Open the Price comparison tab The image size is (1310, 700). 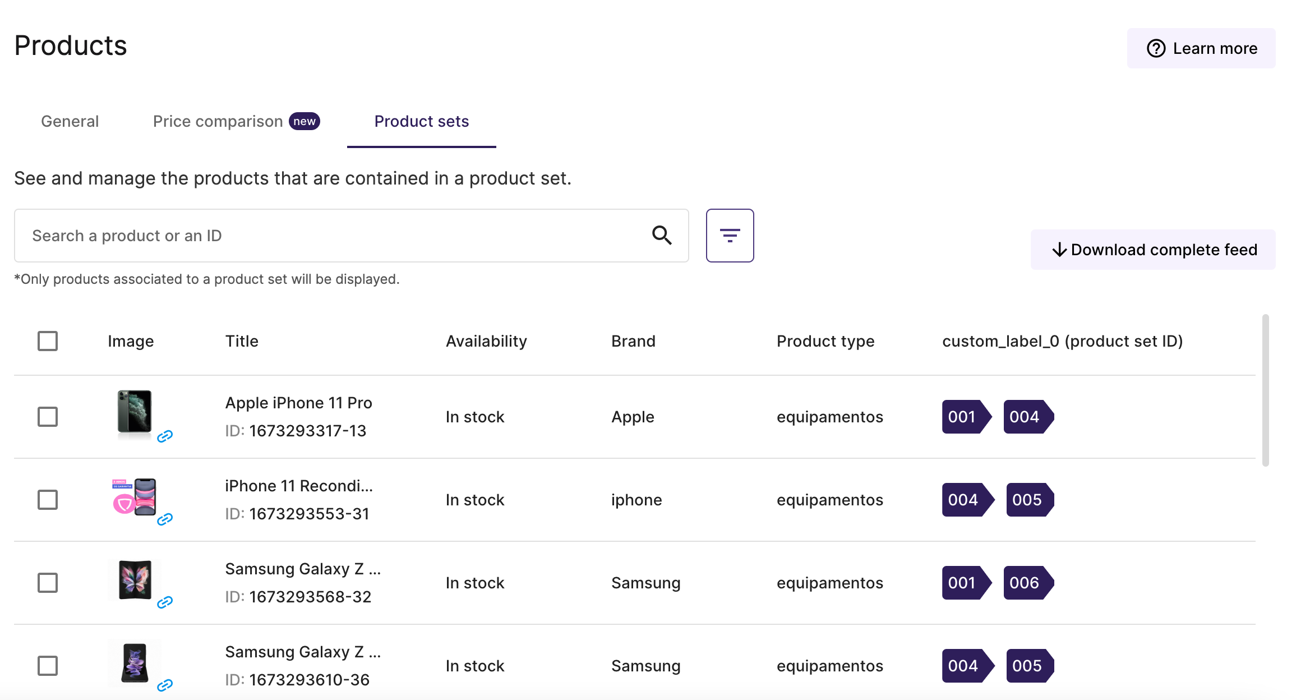click(x=236, y=121)
